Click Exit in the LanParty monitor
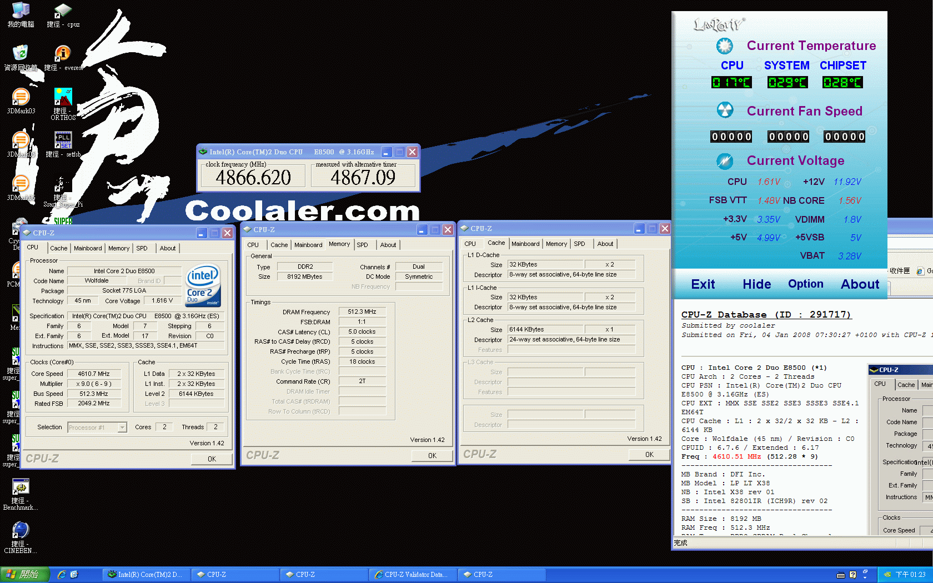 pyautogui.click(x=703, y=284)
